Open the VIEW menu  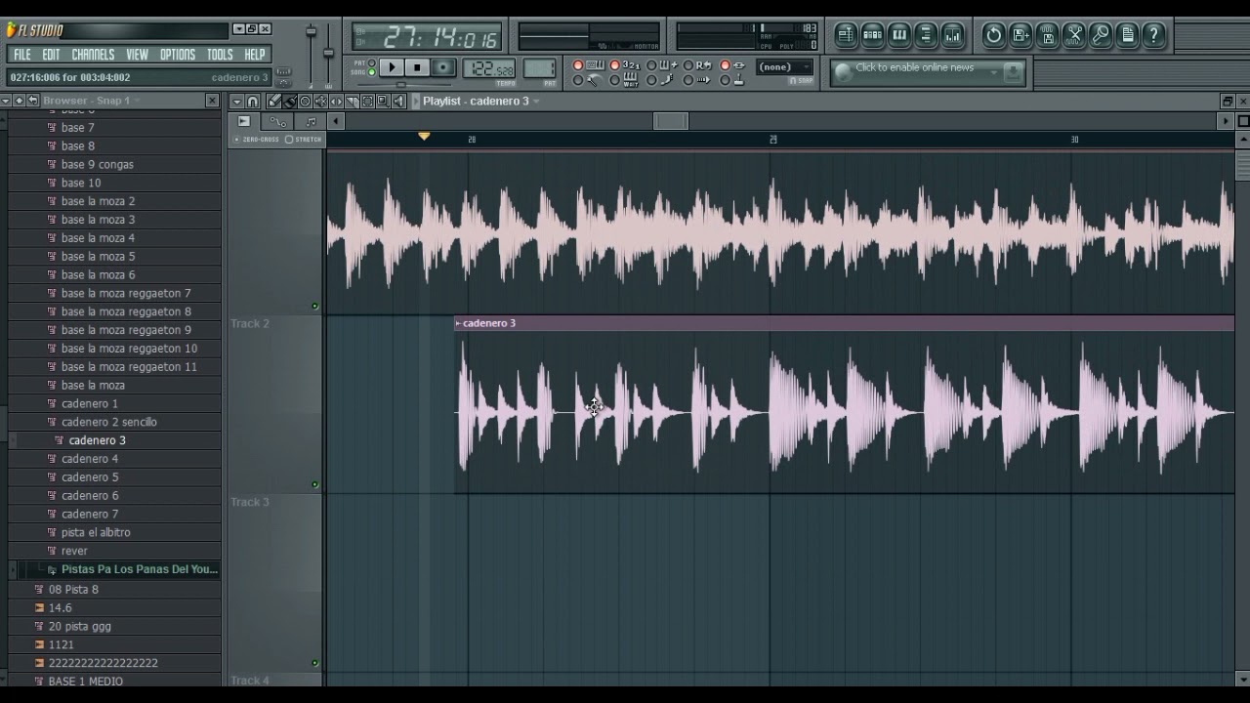[137, 55]
